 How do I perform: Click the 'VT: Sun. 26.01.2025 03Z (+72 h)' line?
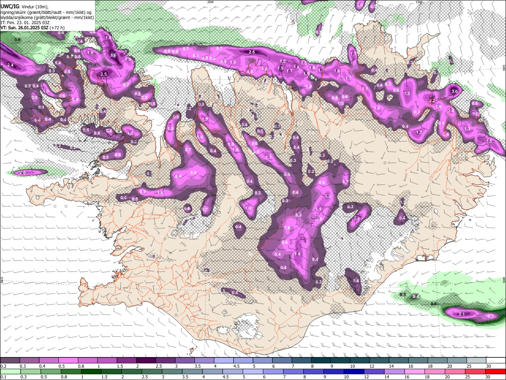pyautogui.click(x=33, y=28)
